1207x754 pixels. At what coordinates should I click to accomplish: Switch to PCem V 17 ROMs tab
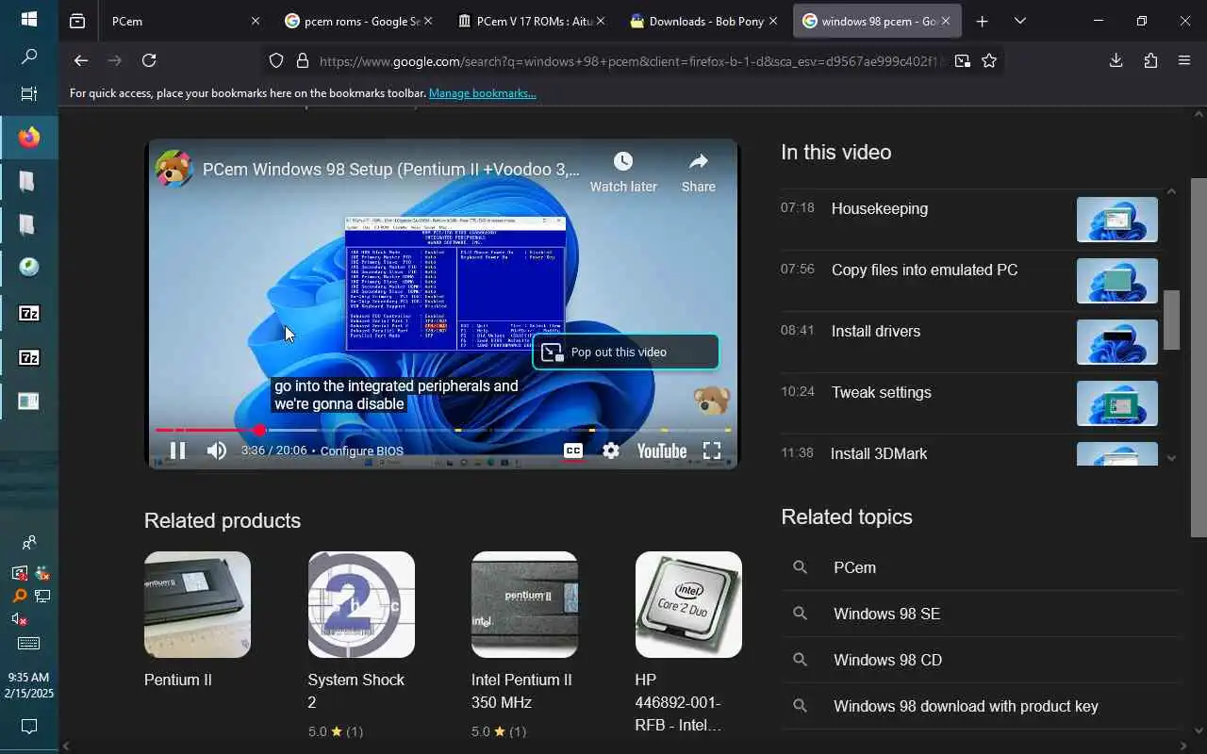pos(531,21)
